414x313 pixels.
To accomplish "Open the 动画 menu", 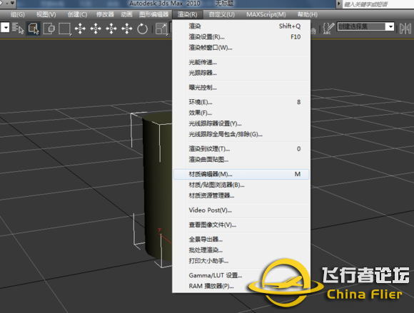I will click(126, 14).
